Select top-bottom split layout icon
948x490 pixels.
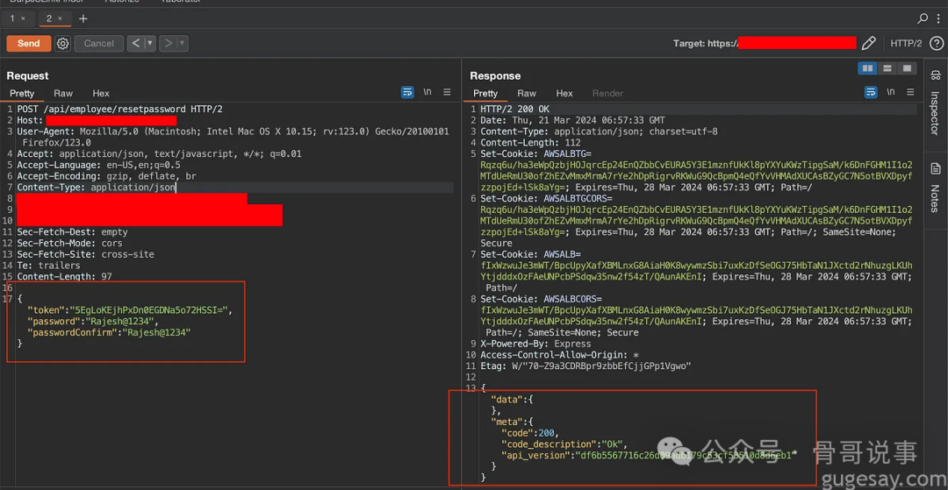pyautogui.click(x=887, y=68)
